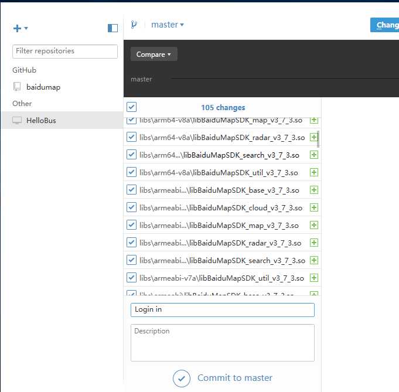Select libs\arm64-v8a\libBaiduMapSDK_util_v3_7_3.so row
The width and height of the screenshot is (399, 392).
[x=222, y=172]
